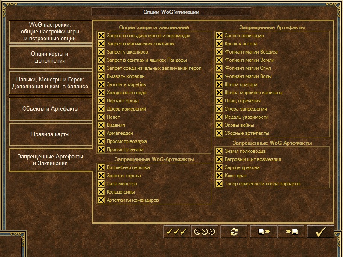Screen dimensions: 343x257
Task: Toggle the Знамя полководца checkbox
Action: [x=219, y=151]
